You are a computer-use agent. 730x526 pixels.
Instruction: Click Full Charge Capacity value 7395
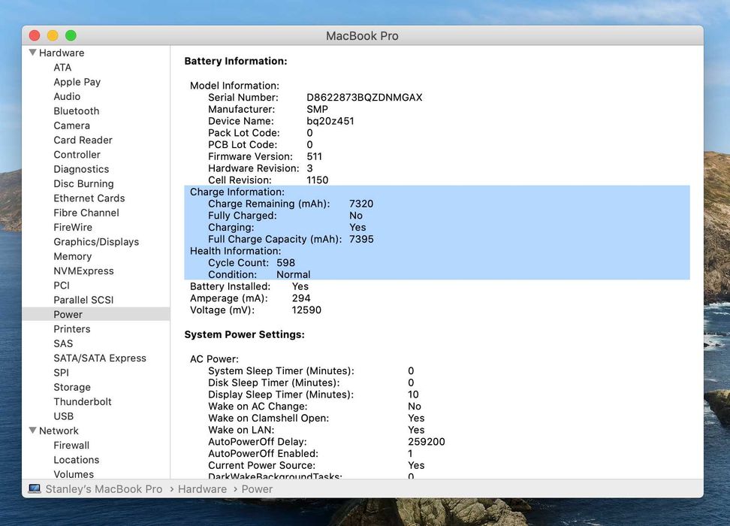click(x=361, y=239)
